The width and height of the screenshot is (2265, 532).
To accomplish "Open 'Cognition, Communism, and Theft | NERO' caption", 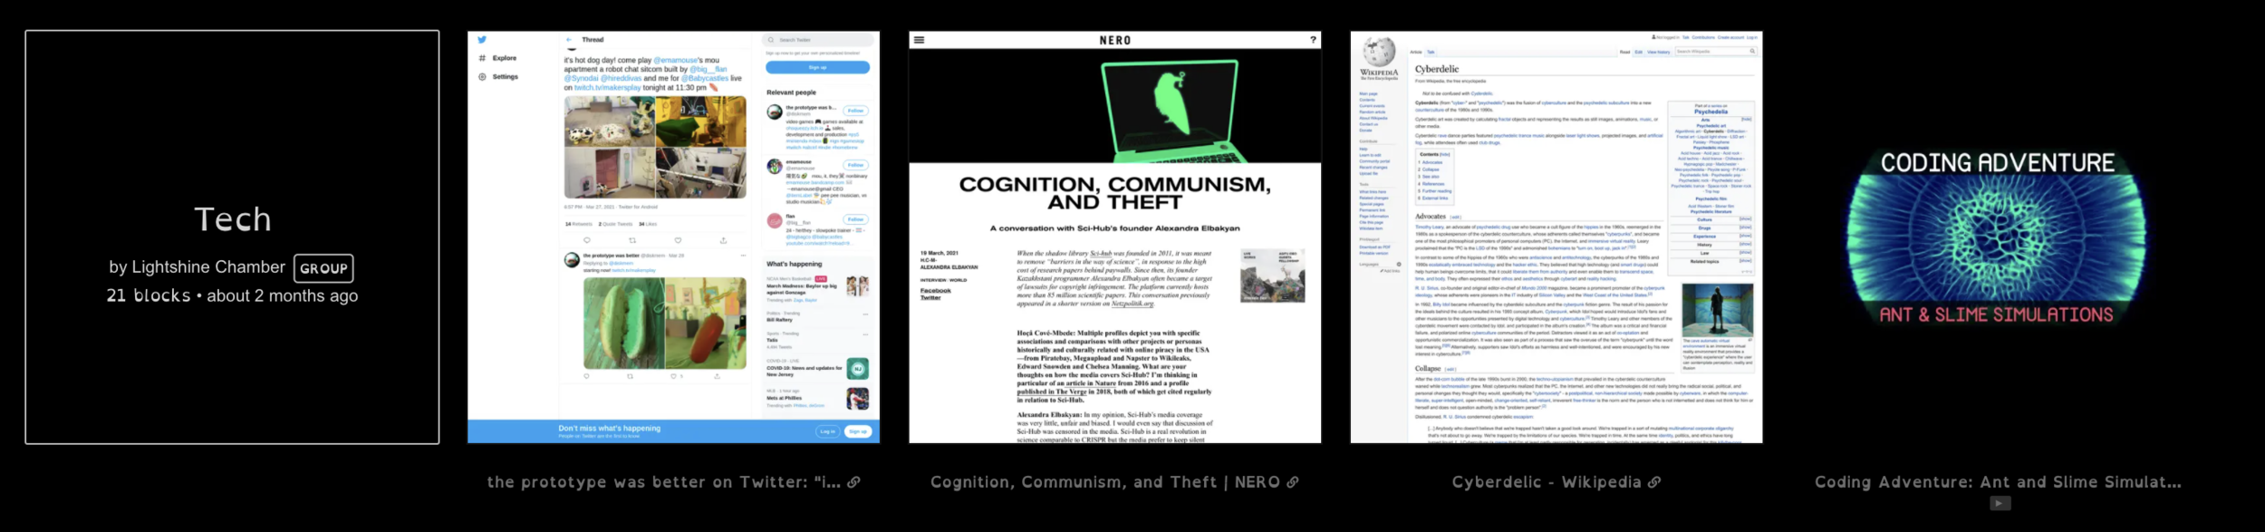I will (x=1105, y=482).
